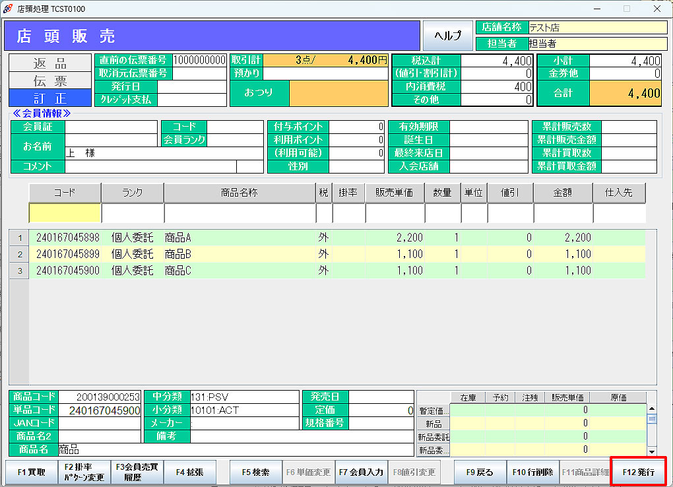Toggle the 伝票 (slip) mode
673x487 pixels.
click(x=50, y=81)
